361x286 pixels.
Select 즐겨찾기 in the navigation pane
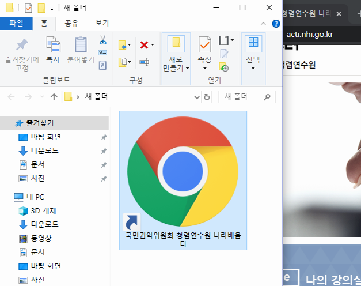tap(54, 123)
